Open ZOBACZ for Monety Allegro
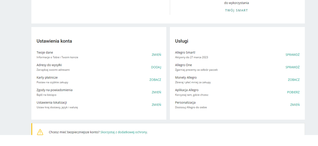This screenshot has width=318, height=146. click(293, 80)
